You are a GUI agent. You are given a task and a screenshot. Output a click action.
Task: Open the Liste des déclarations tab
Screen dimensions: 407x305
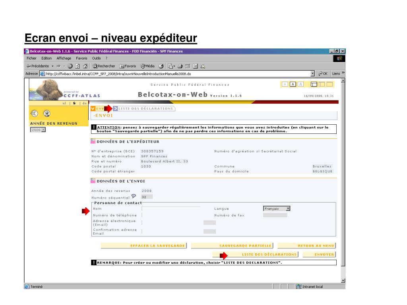(144, 108)
